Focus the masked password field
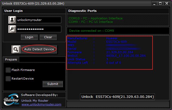This screenshot has width=172, height=110. (x=39, y=29)
